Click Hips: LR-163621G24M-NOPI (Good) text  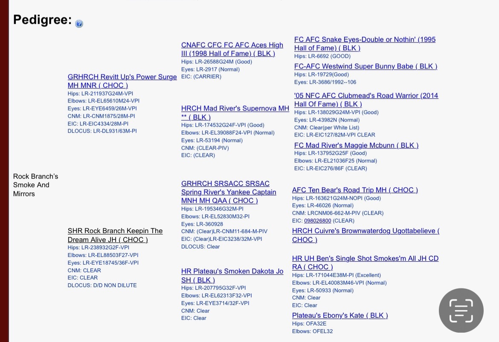point(337,198)
